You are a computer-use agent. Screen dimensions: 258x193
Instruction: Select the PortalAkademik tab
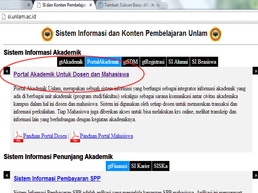click(x=103, y=62)
